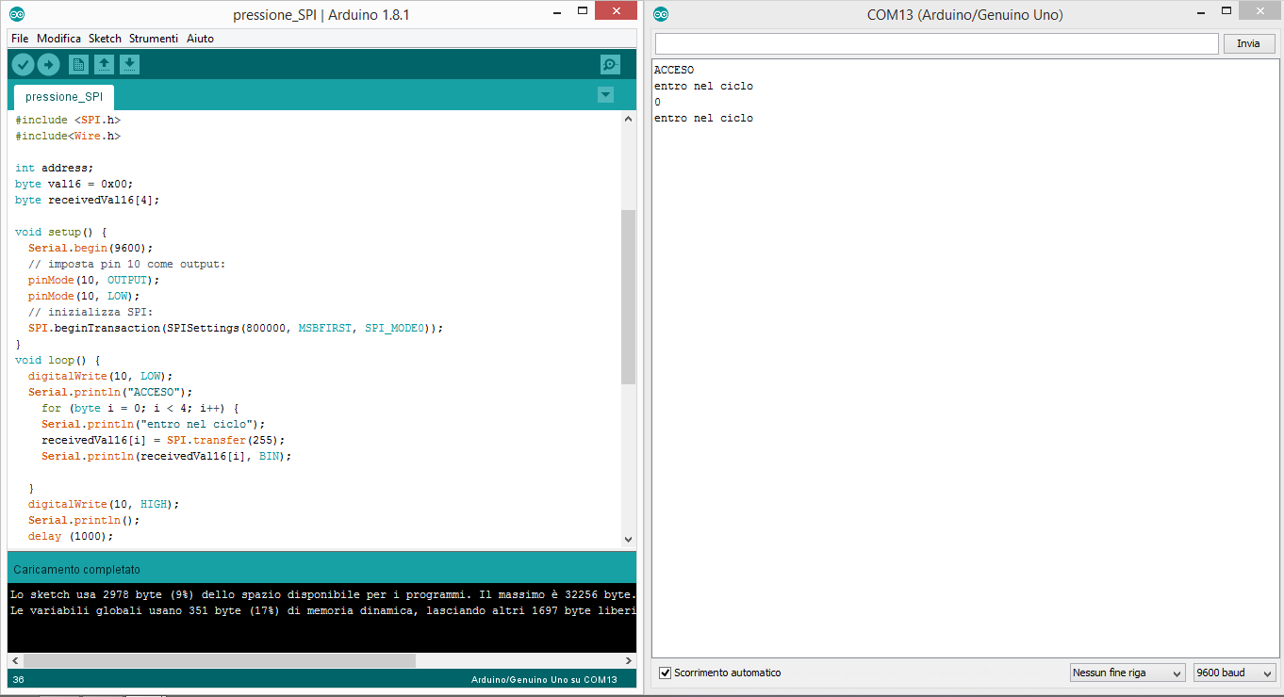Click the 'Serial.println("ACCESO");' line

(110, 392)
